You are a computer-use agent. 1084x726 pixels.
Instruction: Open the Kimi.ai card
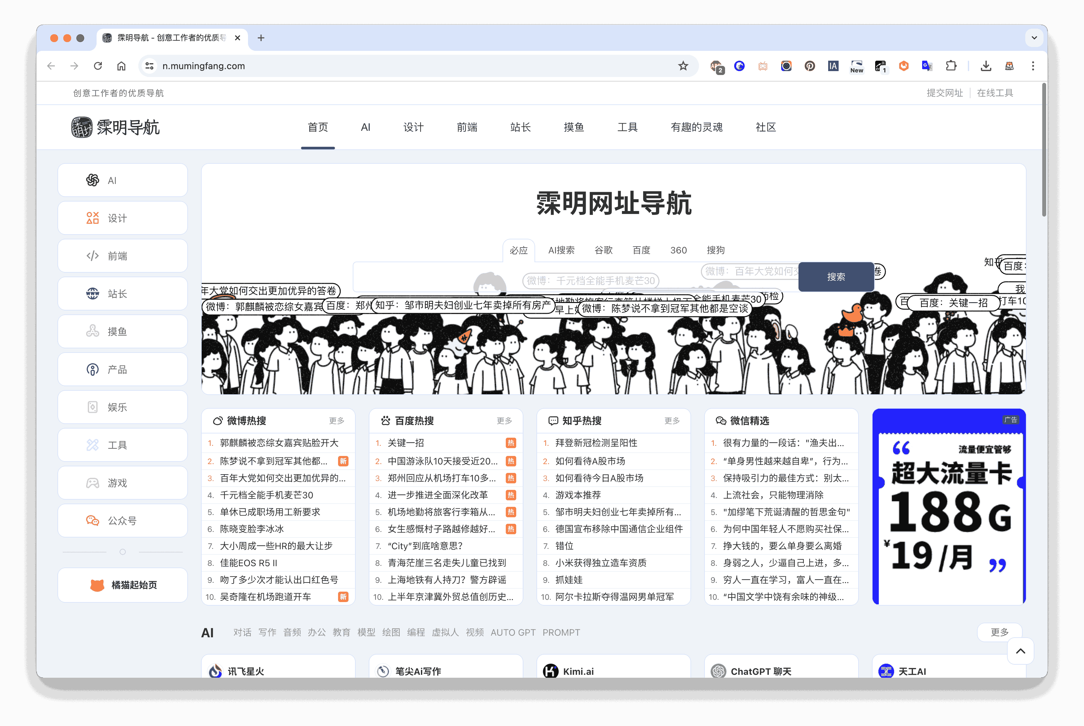614,667
